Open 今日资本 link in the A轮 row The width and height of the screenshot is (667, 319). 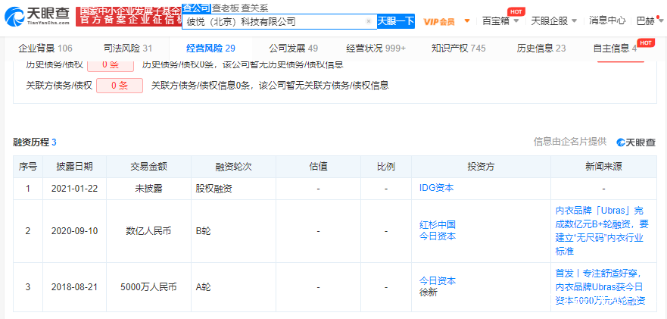[x=438, y=281]
